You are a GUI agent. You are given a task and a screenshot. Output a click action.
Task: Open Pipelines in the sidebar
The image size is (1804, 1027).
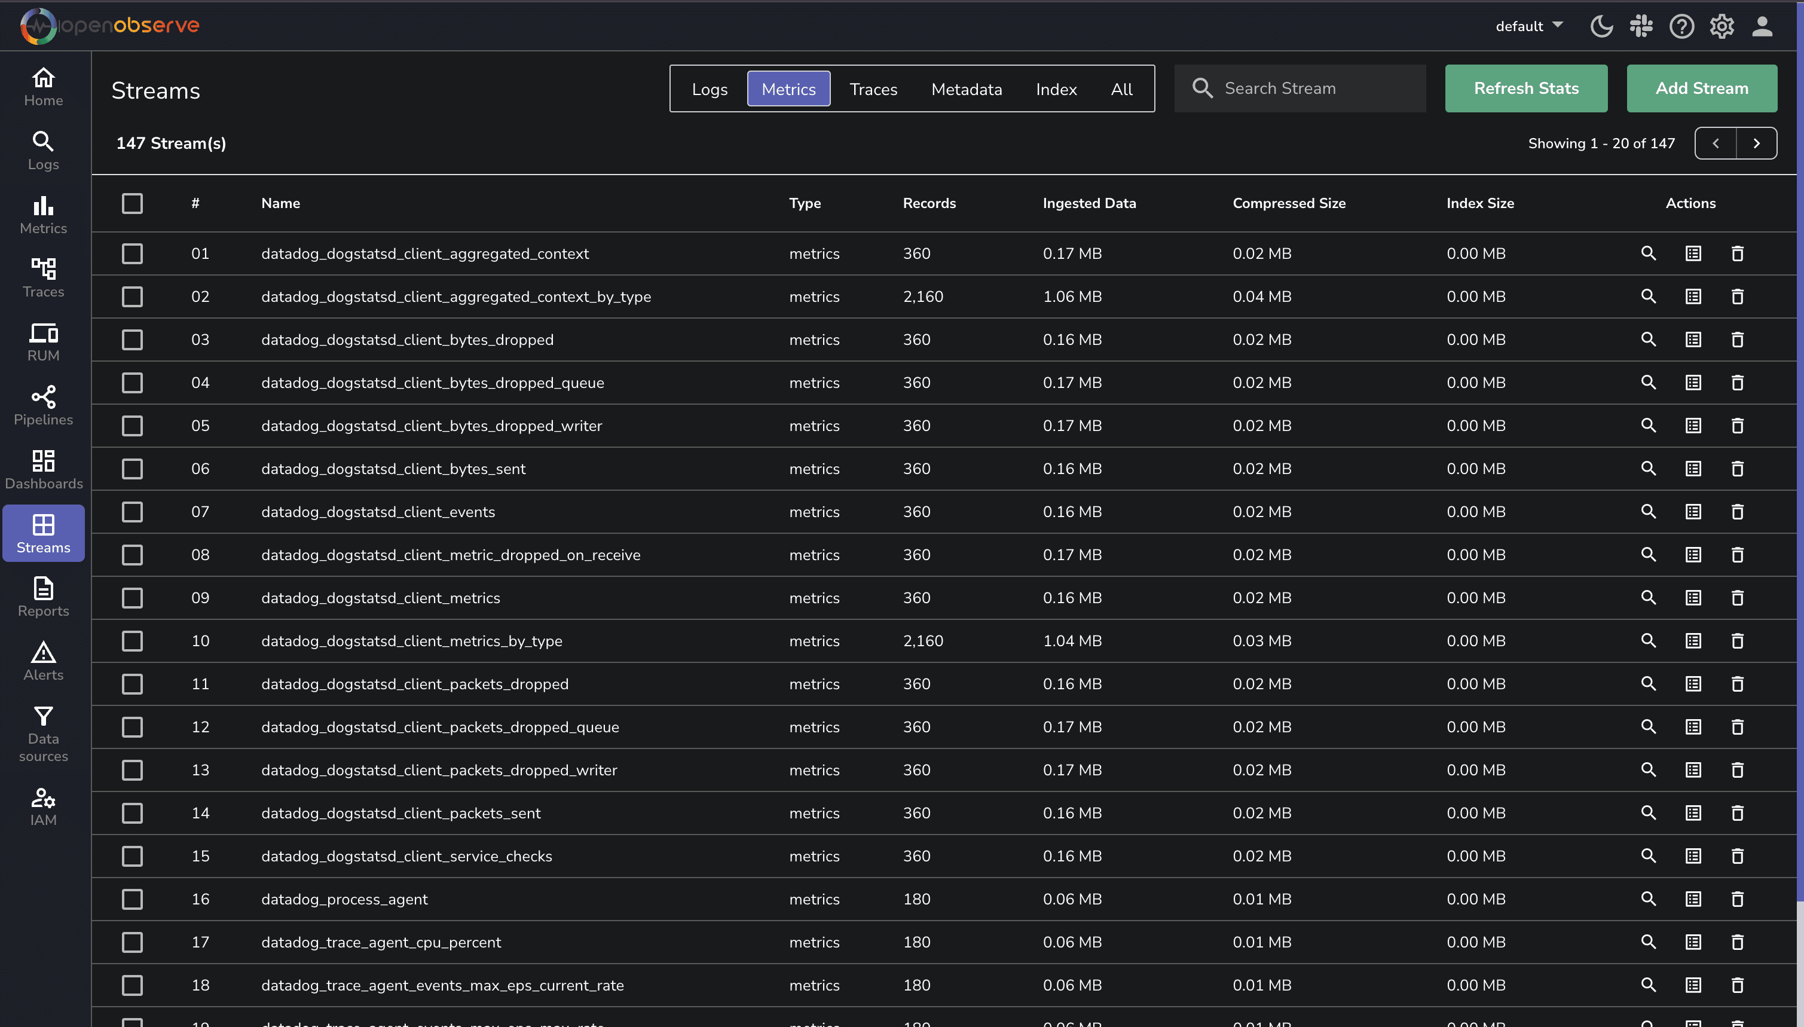43,405
